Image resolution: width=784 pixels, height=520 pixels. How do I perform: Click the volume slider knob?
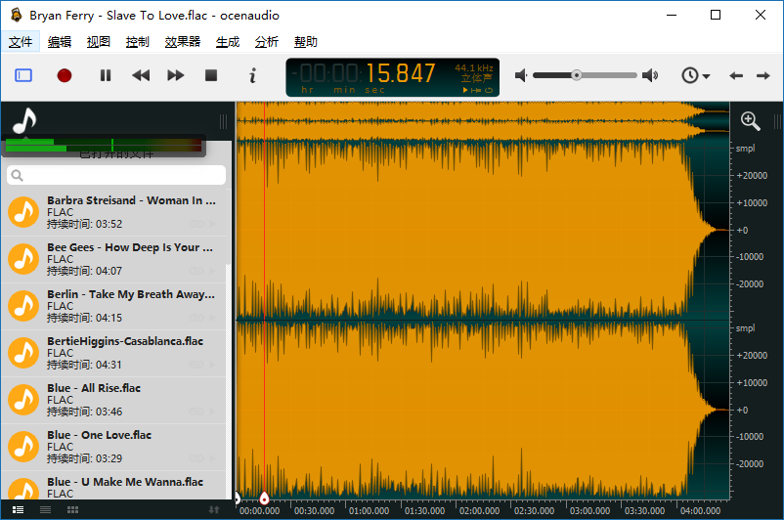[577, 75]
